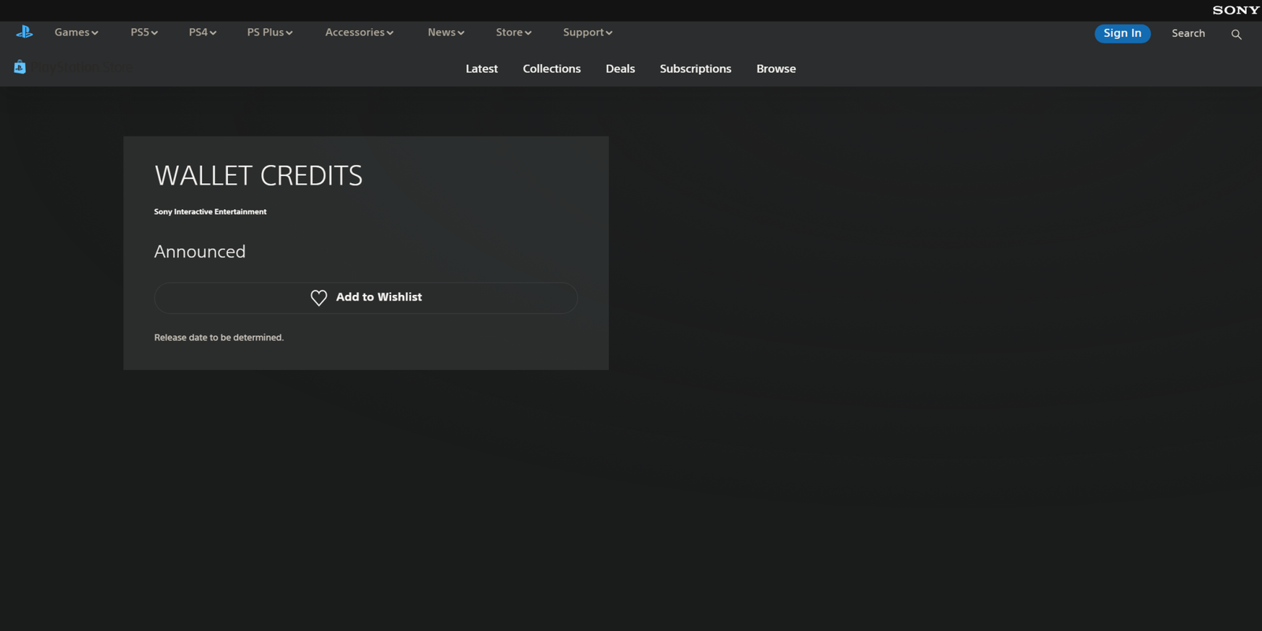Open the PS Plus dropdown
This screenshot has height=631, width=1262.
(269, 32)
